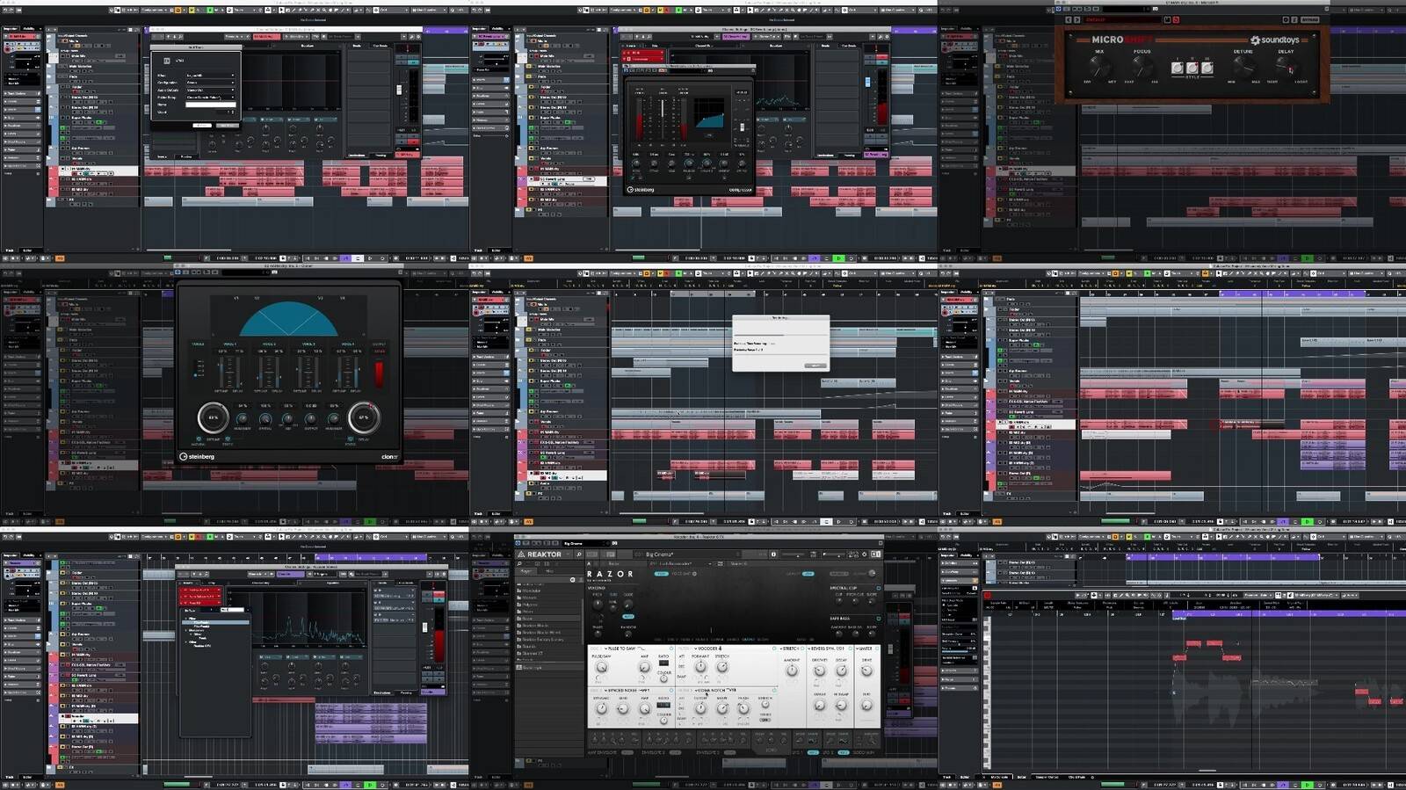Image resolution: width=1406 pixels, height=790 pixels.
Task: Click the red button beside MicroShift preset name
Action: (x=1176, y=19)
